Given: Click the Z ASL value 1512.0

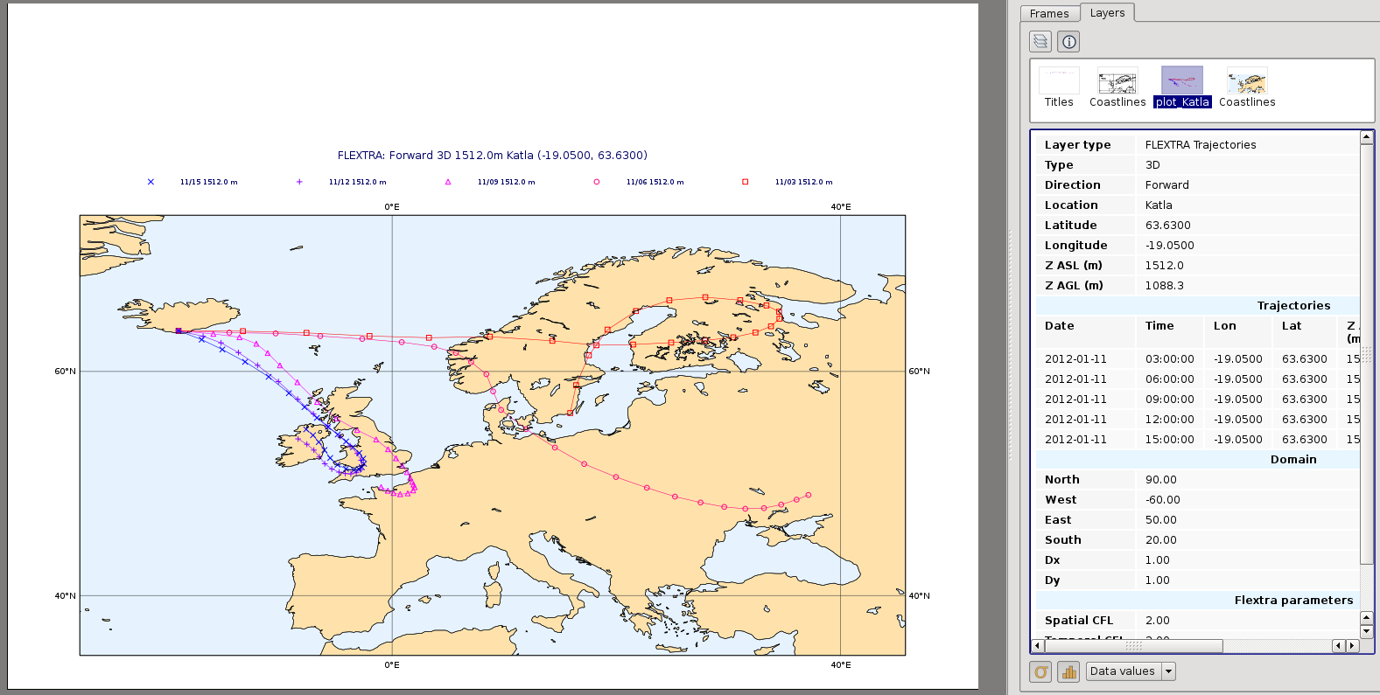Looking at the screenshot, I should click(x=1165, y=266).
